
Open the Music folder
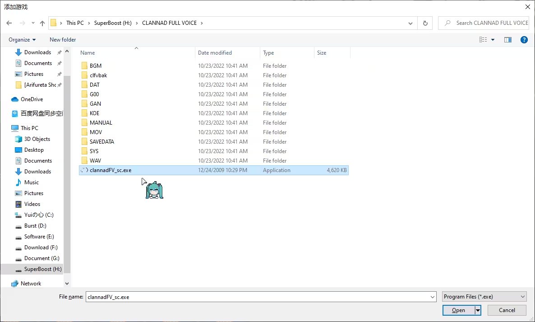pyautogui.click(x=32, y=183)
